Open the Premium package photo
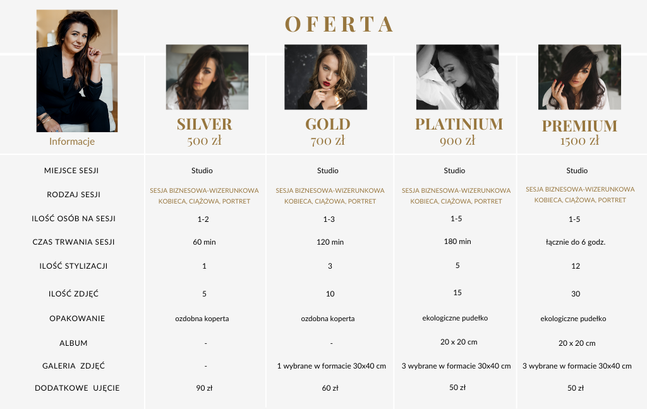Image resolution: width=647 pixels, height=409 pixels. pyautogui.click(x=579, y=77)
